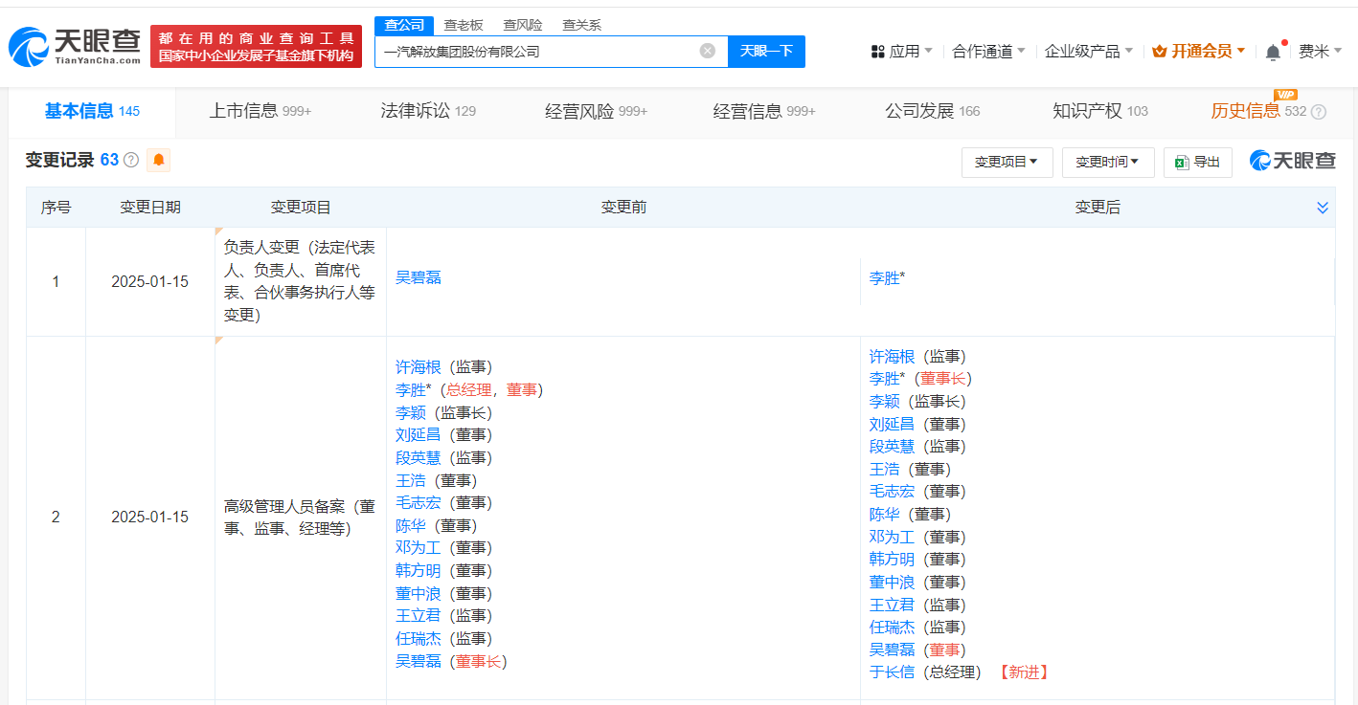Expand the 合作通道 dropdown

pyautogui.click(x=988, y=52)
